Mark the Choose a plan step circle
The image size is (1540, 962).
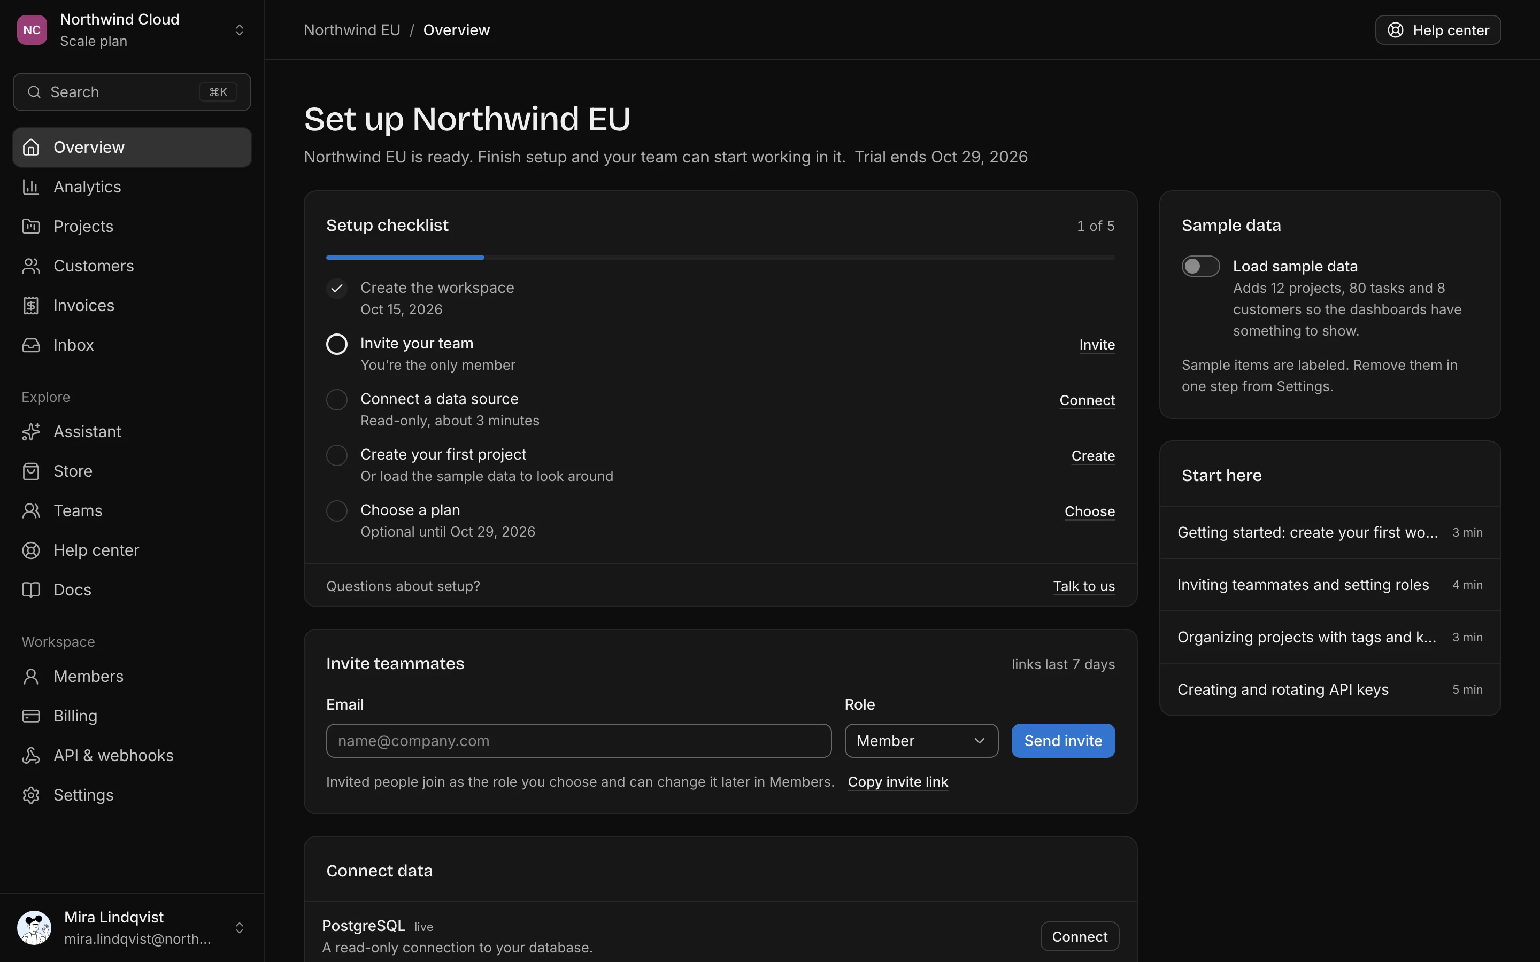click(337, 511)
